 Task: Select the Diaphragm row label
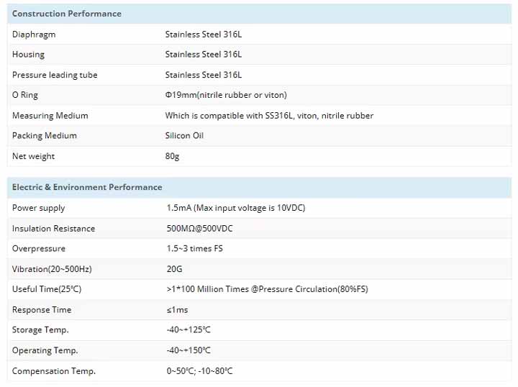(34, 35)
